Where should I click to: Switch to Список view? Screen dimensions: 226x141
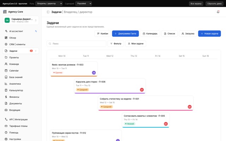tap(169, 33)
